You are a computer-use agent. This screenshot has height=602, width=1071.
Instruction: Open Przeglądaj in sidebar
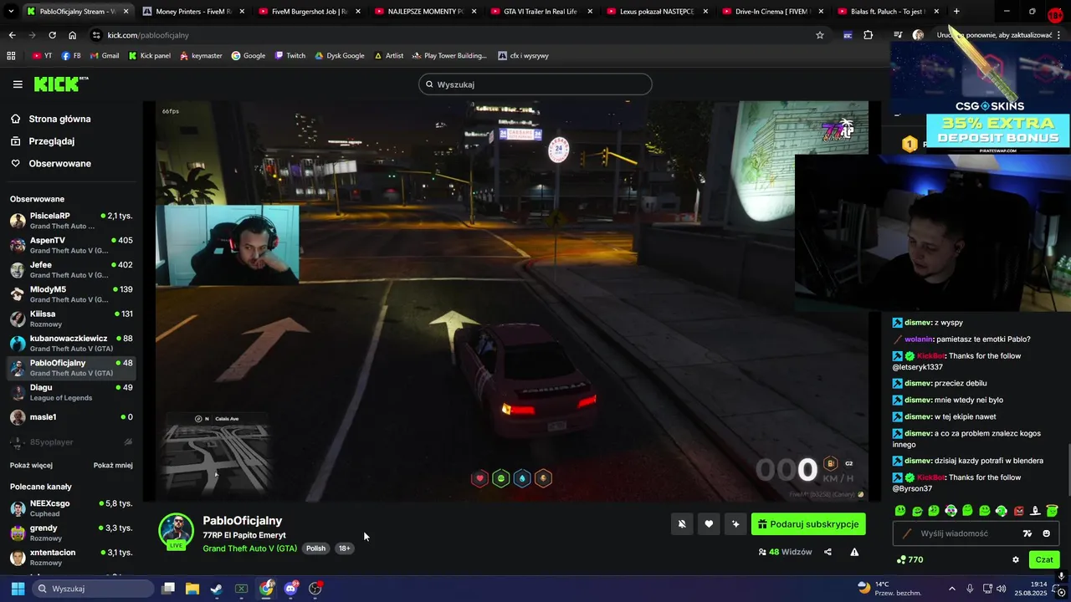pyautogui.click(x=42, y=141)
